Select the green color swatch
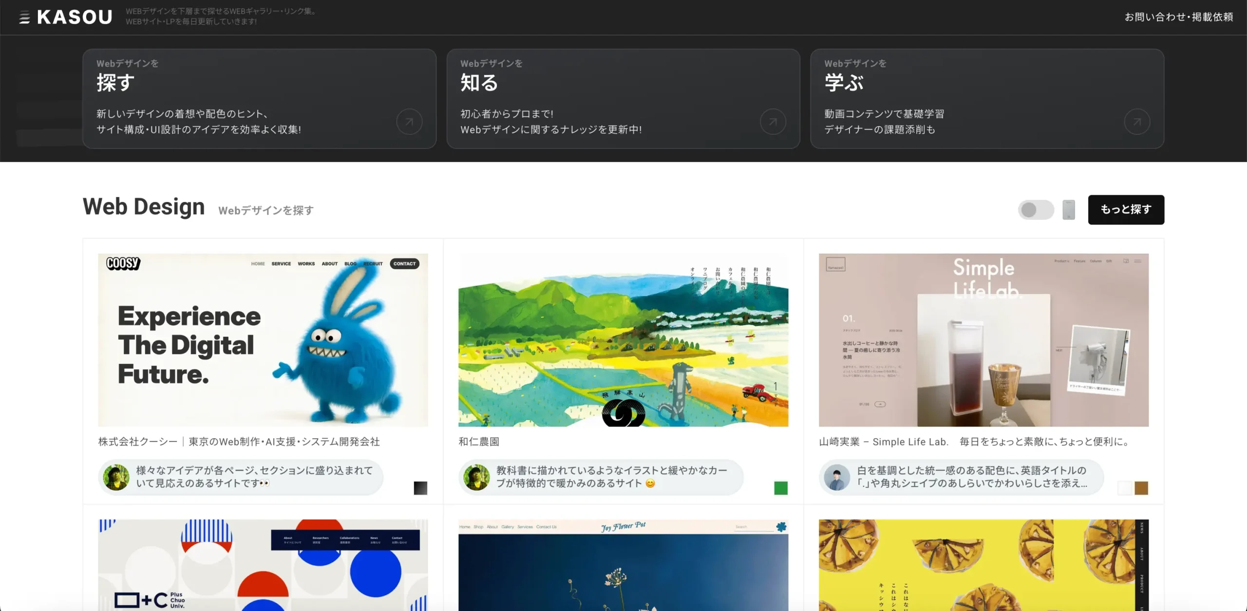This screenshot has width=1247, height=611. click(781, 488)
